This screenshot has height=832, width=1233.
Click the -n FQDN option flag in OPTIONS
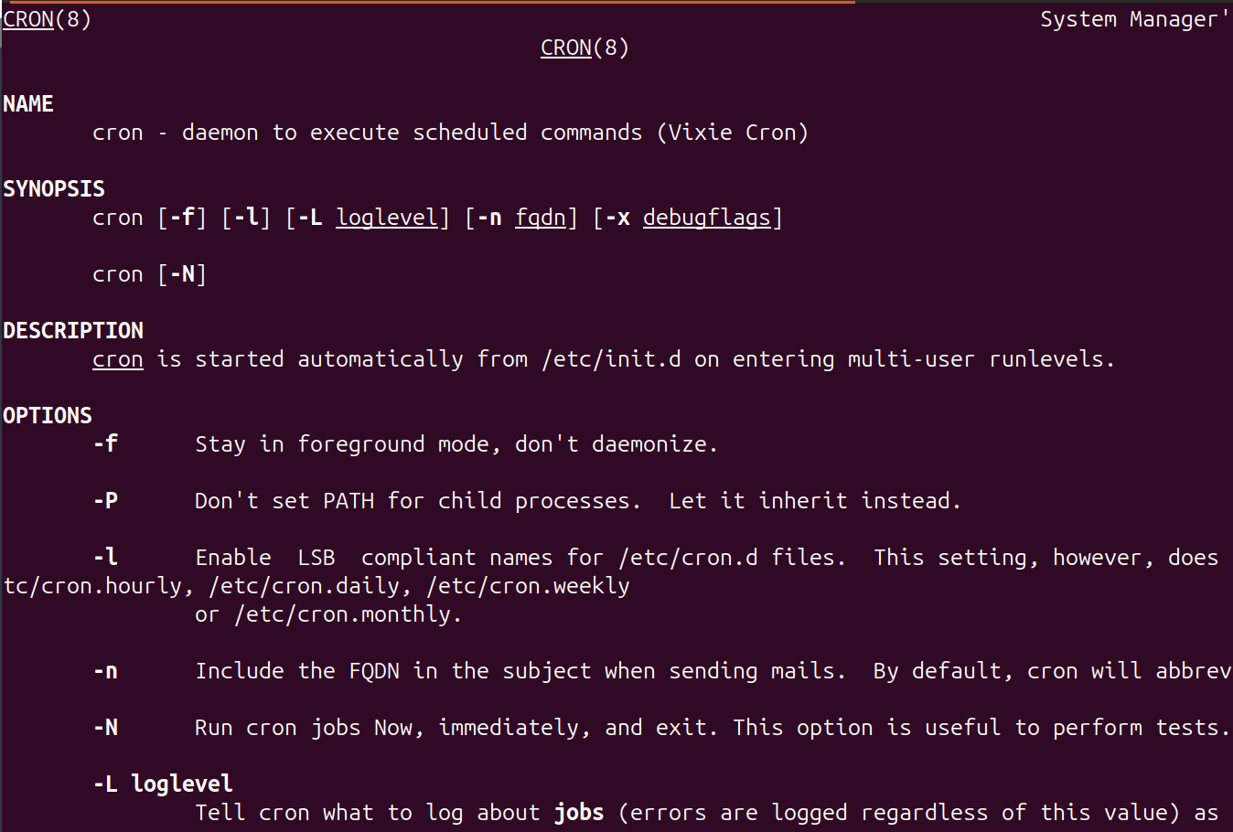[x=105, y=671]
